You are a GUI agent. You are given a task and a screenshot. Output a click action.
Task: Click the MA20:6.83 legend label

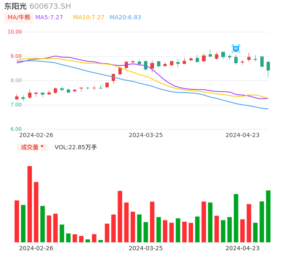pyautogui.click(x=125, y=18)
